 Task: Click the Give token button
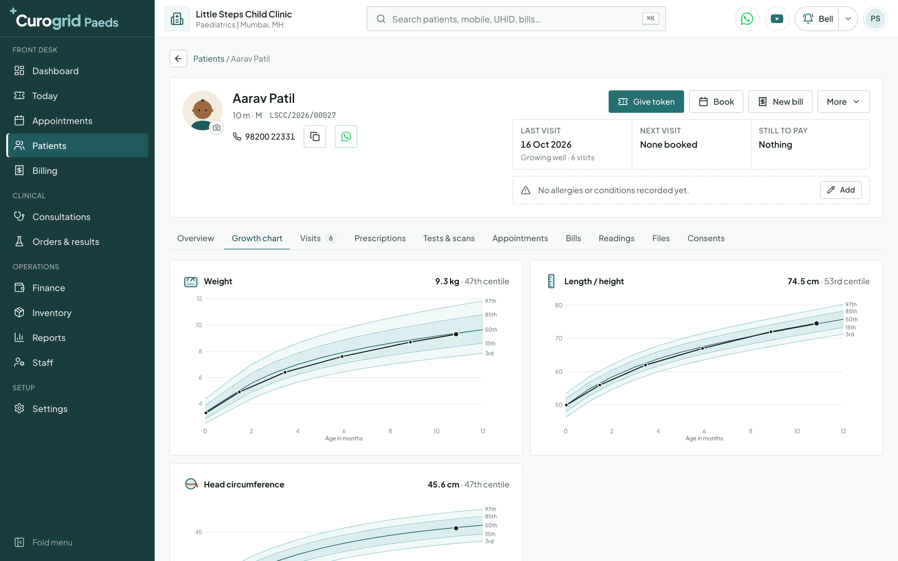pos(646,102)
